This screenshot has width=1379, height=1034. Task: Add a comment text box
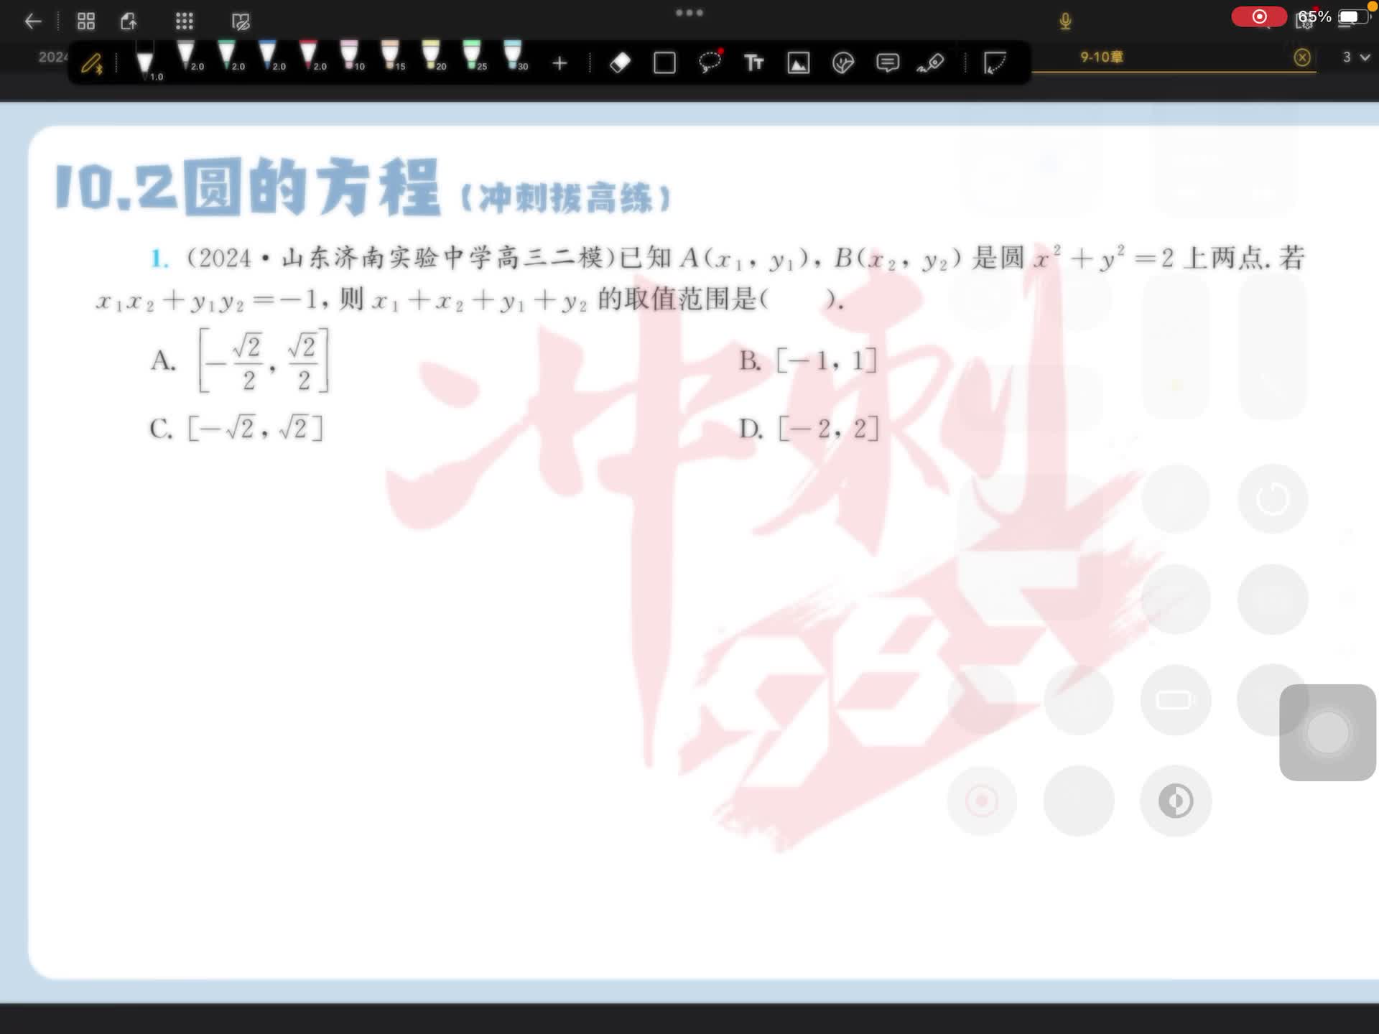[888, 63]
